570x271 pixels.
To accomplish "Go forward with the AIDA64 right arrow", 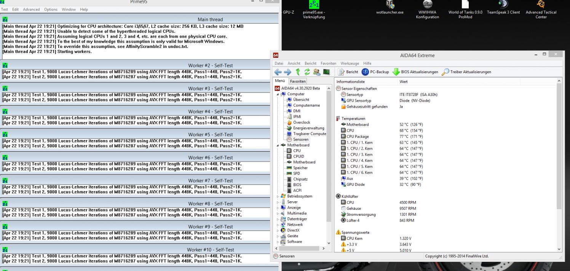I will [x=287, y=72].
